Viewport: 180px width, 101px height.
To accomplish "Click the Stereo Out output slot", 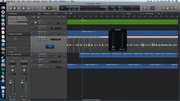I will [24, 61].
